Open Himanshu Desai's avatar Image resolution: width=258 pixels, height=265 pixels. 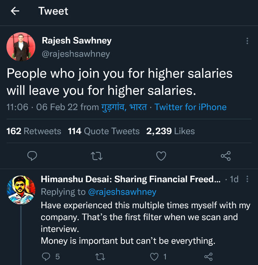[21, 190]
